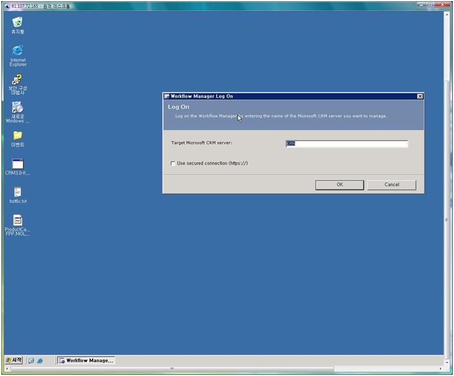Close the Workflow Manager Log On dialog

(420, 96)
